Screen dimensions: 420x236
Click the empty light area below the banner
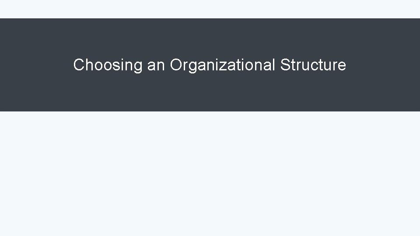[210, 174]
